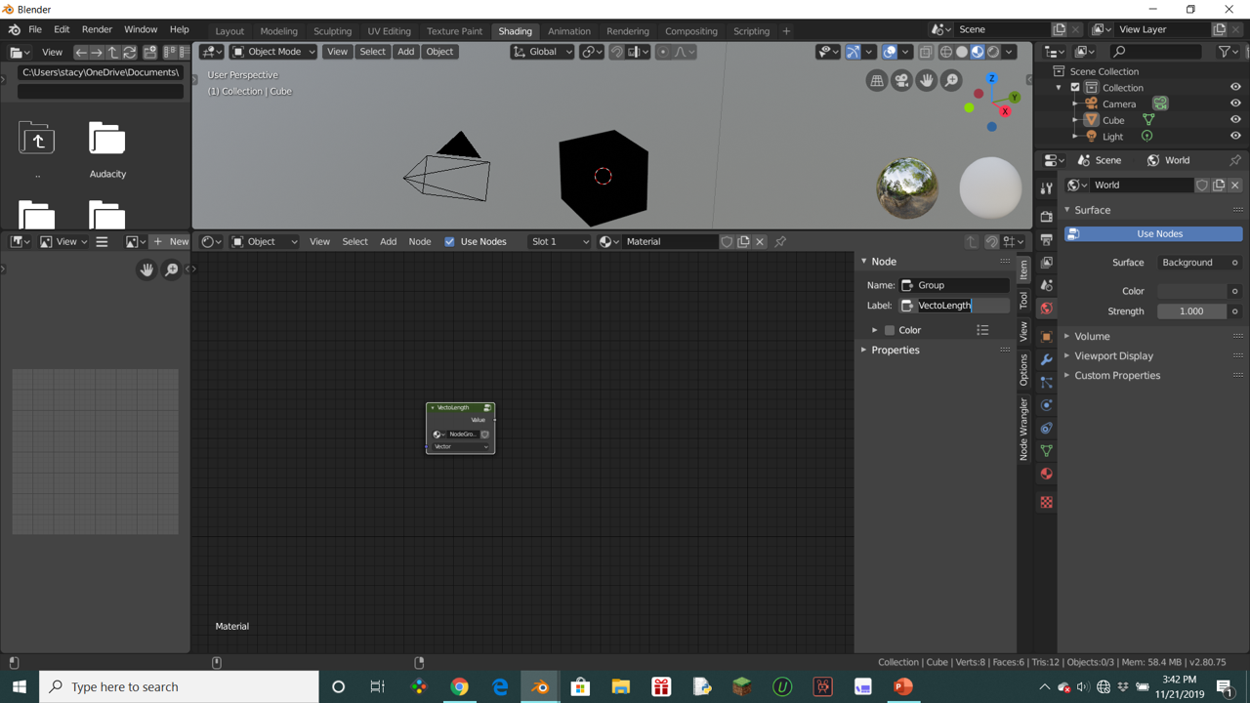1250x703 pixels.
Task: Open the Scene properties tab
Action: point(1046,285)
